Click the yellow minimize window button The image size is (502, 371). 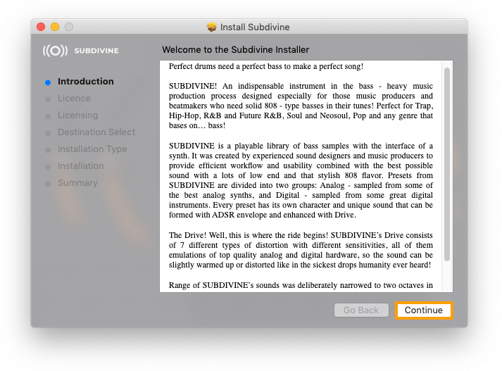pyautogui.click(x=55, y=27)
